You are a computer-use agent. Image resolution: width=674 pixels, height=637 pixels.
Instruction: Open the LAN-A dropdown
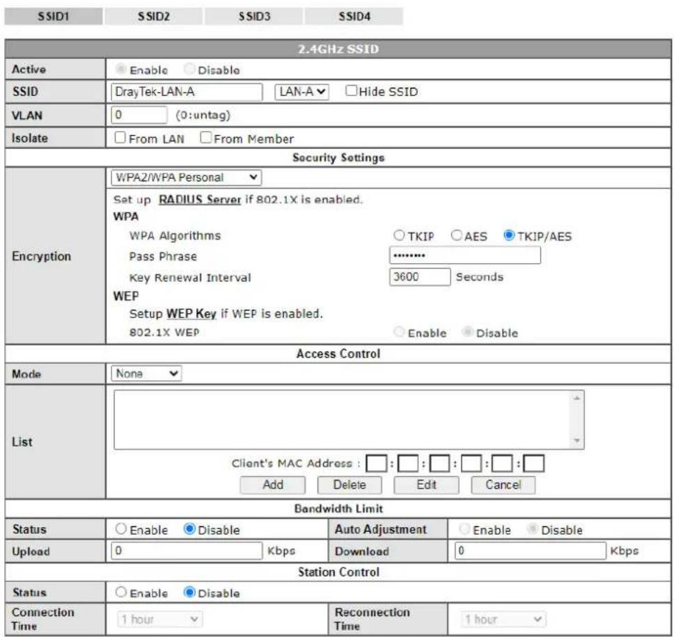pyautogui.click(x=301, y=92)
